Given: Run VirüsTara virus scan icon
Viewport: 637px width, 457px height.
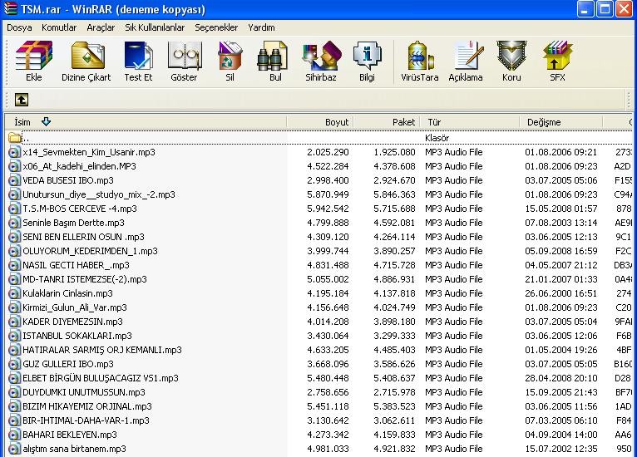Looking at the screenshot, I should coord(422,61).
